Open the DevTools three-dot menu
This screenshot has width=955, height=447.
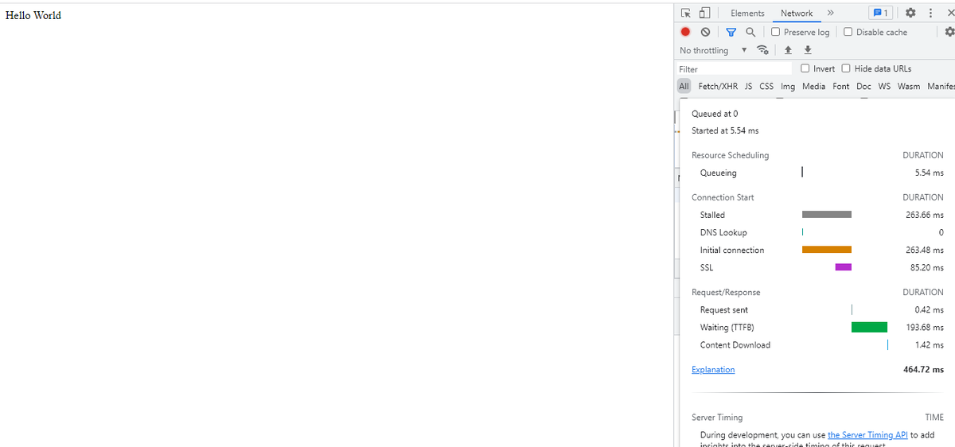[930, 13]
